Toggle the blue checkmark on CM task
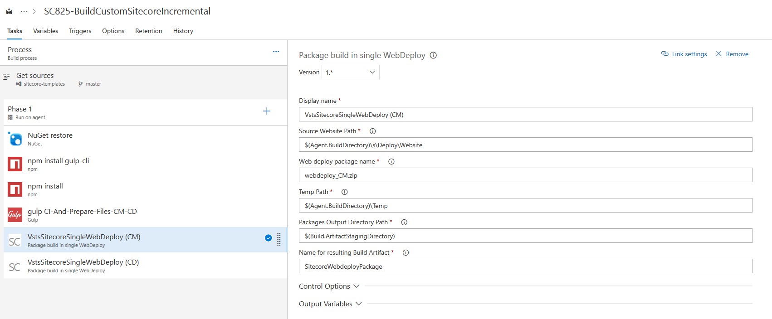Screen dimensions: 772x319 click(x=268, y=238)
